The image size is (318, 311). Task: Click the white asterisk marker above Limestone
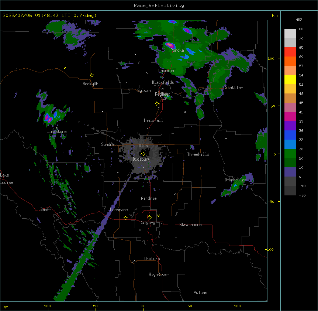(x=56, y=128)
